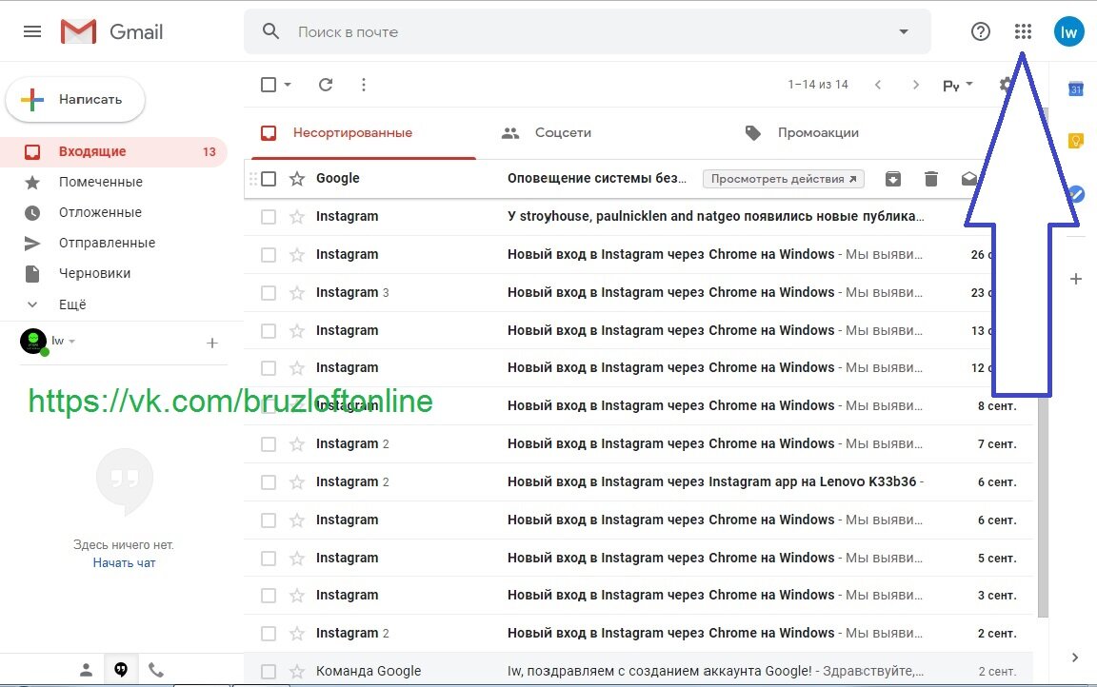Viewport: 1097px width, 687px height.
Task: Archive the Google security alert email
Action: point(893,179)
